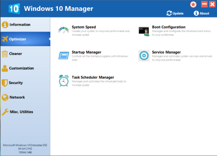
Task: Click the '19044.1466' build number text
Action: (x=25, y=152)
